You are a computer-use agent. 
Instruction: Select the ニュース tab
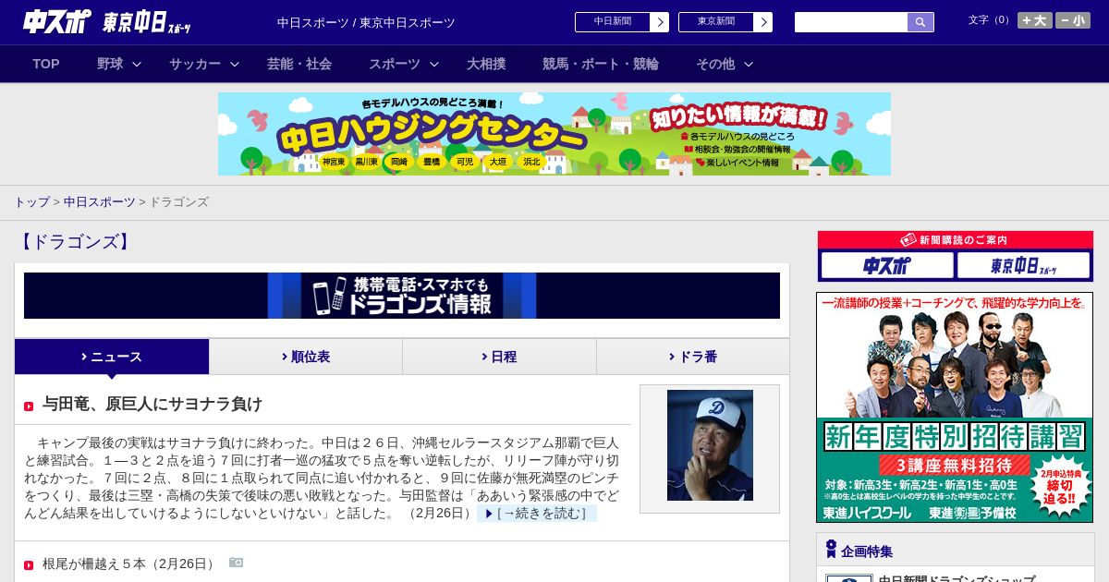(112, 357)
